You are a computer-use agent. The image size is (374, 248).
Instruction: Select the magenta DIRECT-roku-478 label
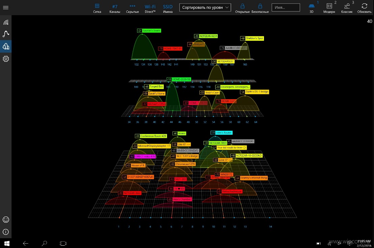[143, 157]
